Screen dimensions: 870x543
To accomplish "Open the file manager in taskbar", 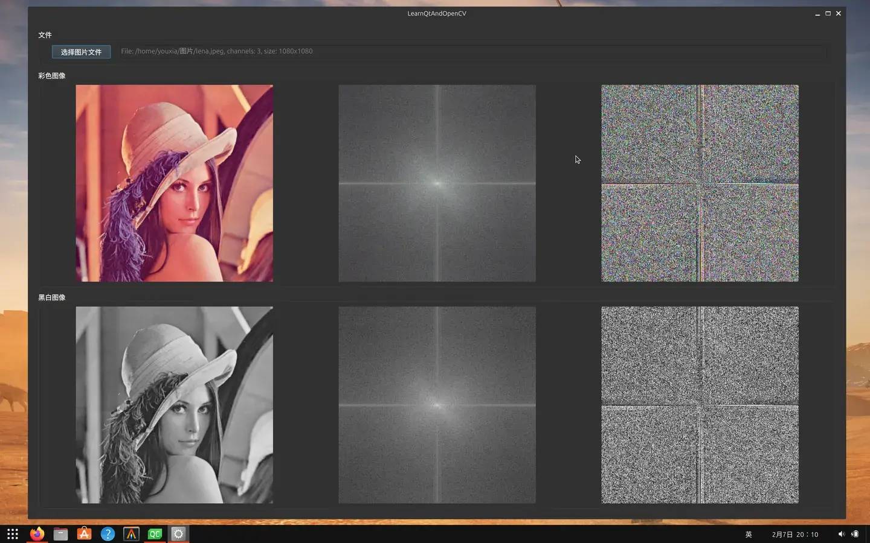I will 60,534.
